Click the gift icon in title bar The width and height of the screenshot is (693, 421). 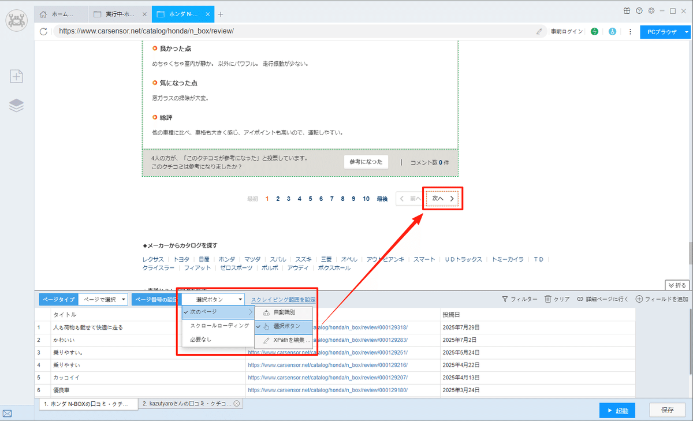point(627,10)
